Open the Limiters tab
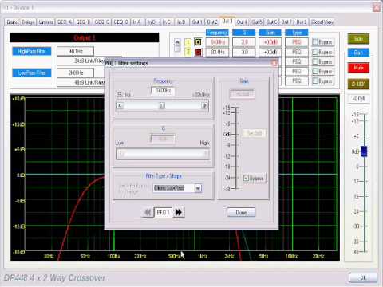The width and height of the screenshot is (383, 287). click(x=45, y=22)
